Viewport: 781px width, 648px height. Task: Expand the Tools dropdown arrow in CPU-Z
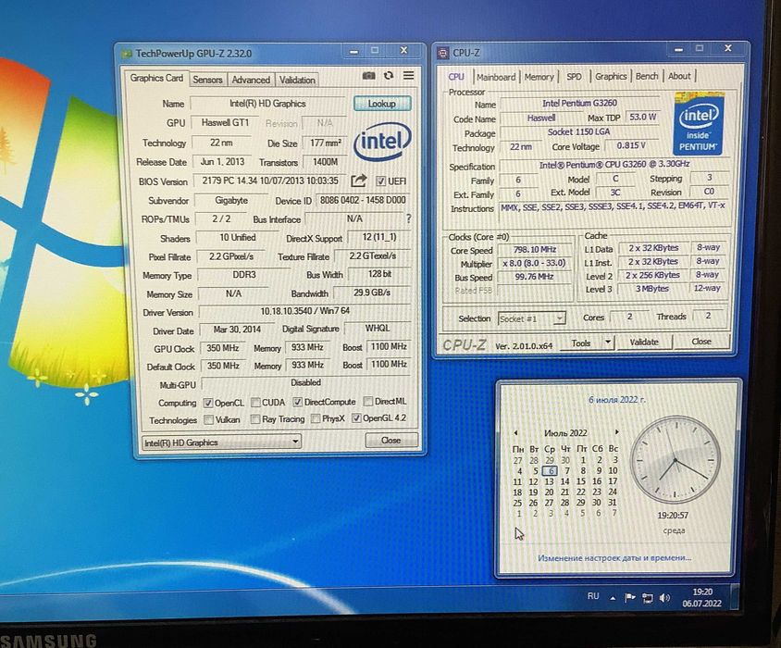coord(608,343)
